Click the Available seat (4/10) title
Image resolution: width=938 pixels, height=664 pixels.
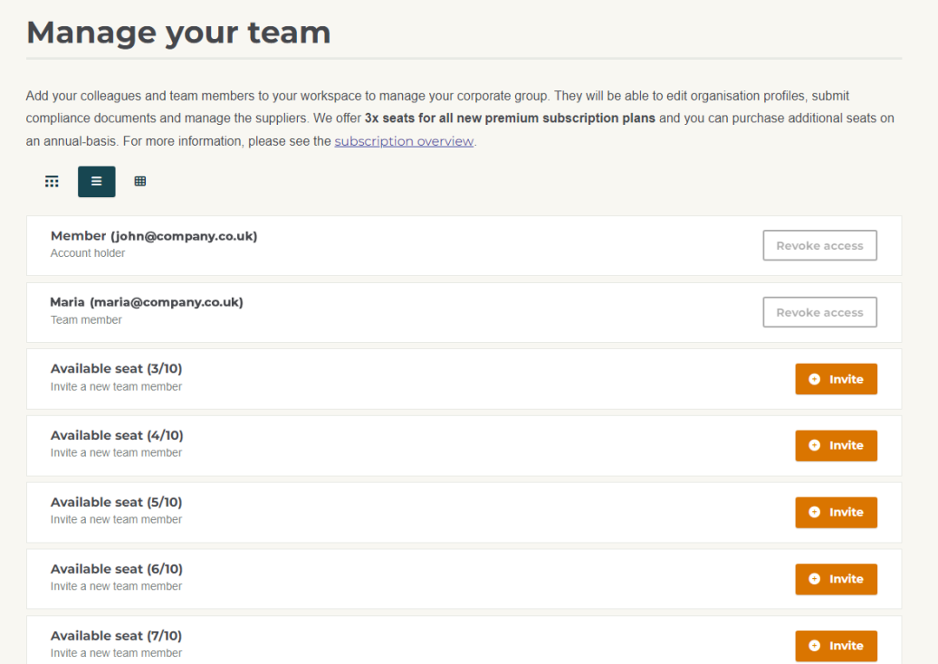117,436
